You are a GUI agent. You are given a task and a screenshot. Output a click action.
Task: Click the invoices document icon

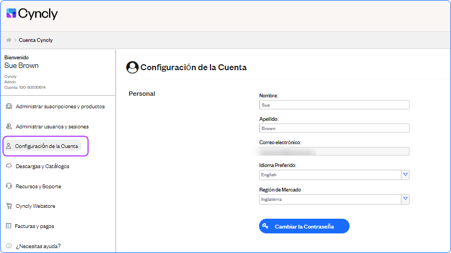9,226
